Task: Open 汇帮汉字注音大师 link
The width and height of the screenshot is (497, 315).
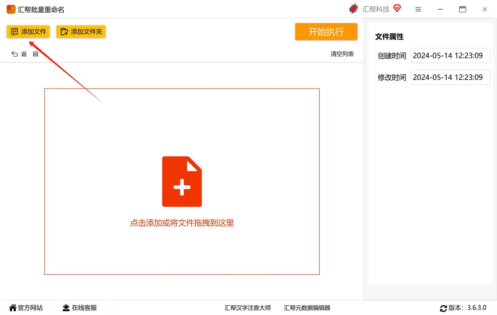Action: [248, 308]
